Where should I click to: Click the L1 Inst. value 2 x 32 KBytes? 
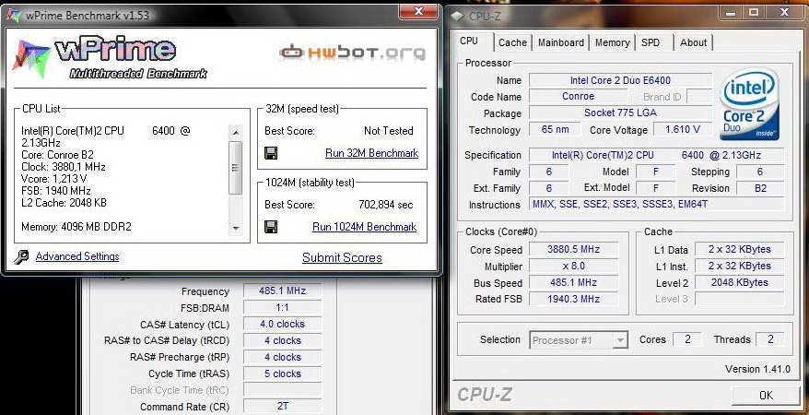(739, 266)
